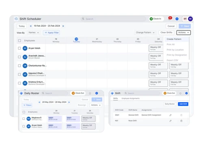Choose Print All from Actions menu
This screenshot has height=152, width=203.
(x=171, y=45)
